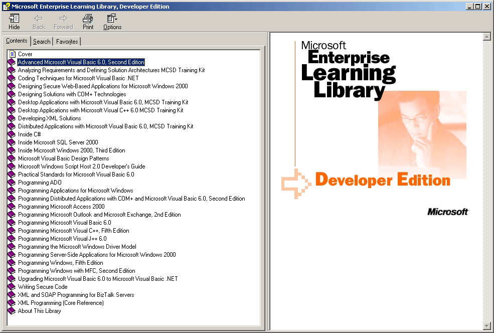
Task: Click book icon for Upgrading Microsoft Visual Basic 6.0
Action: (12, 279)
